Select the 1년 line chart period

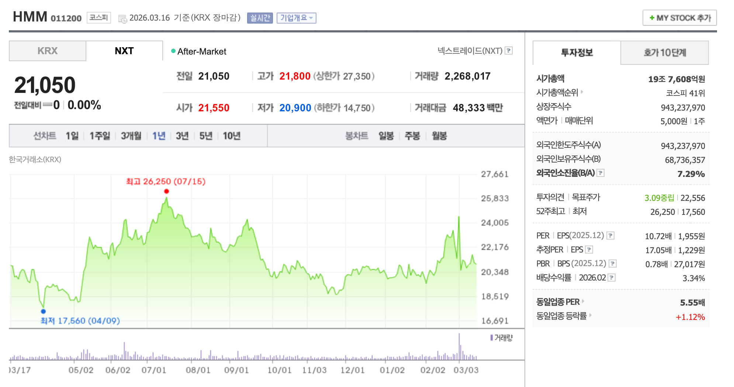pos(159,136)
